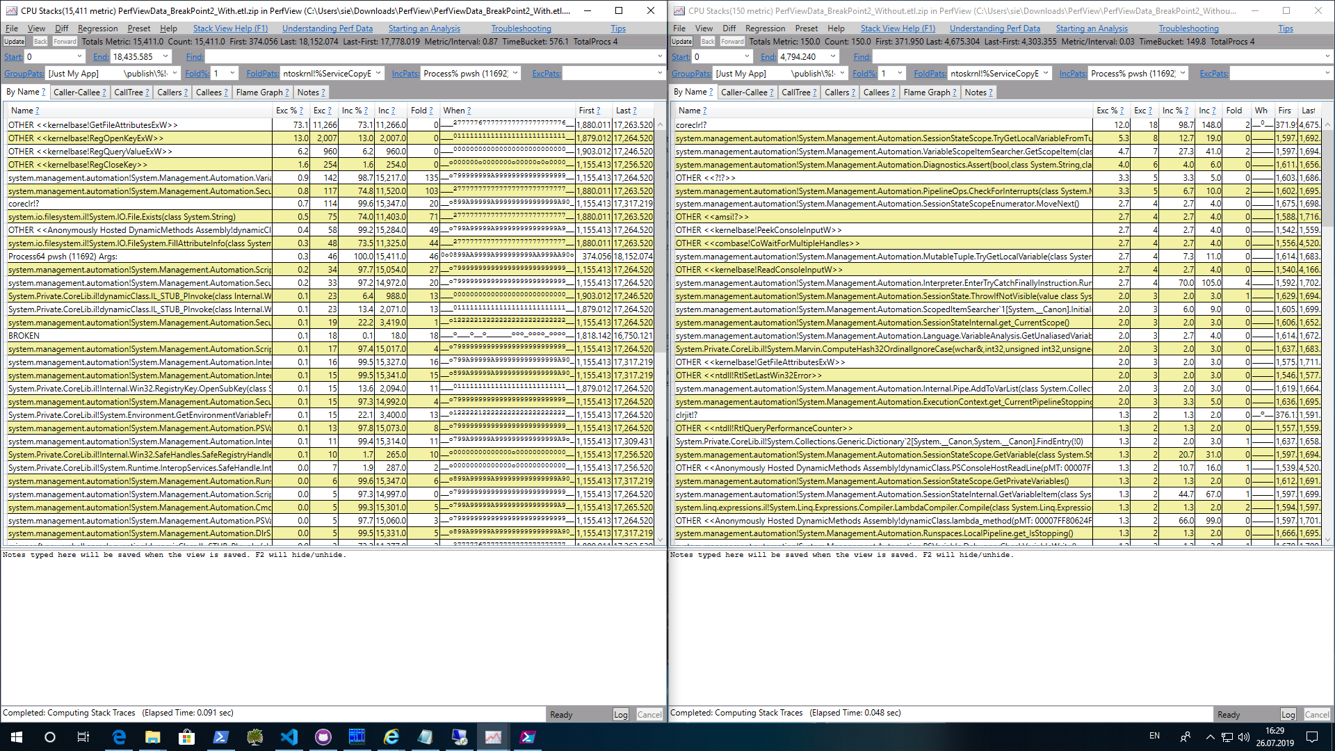
Task: Launch Microsoft Edge from the taskbar
Action: tap(119, 737)
